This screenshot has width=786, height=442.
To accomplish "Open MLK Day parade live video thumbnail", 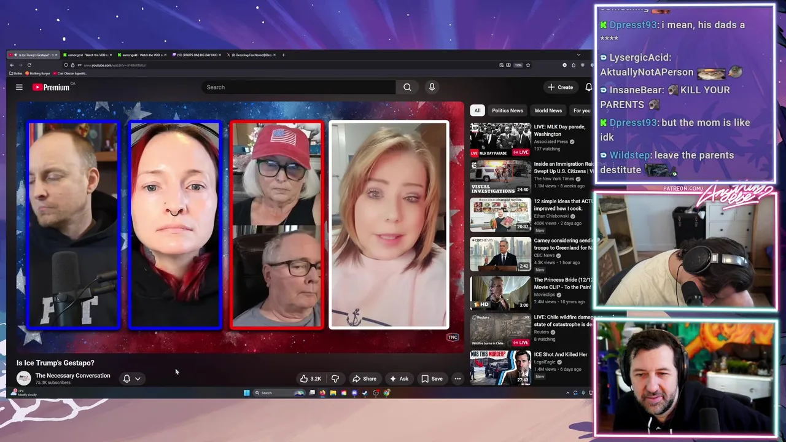I will [500, 139].
